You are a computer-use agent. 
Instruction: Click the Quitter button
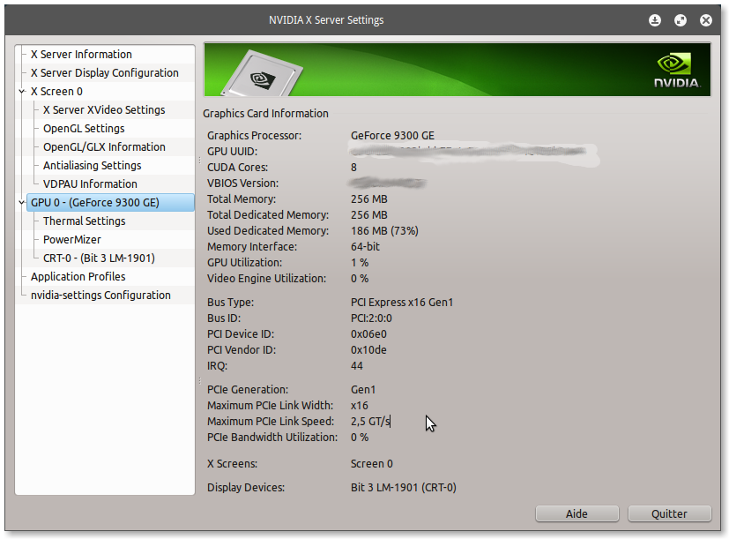[669, 514]
